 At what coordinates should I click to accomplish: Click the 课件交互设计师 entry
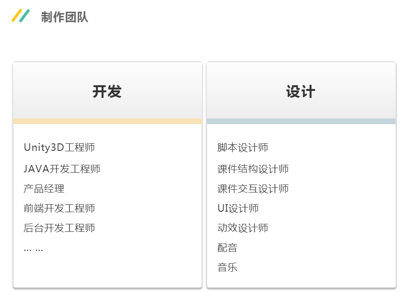[x=253, y=189]
